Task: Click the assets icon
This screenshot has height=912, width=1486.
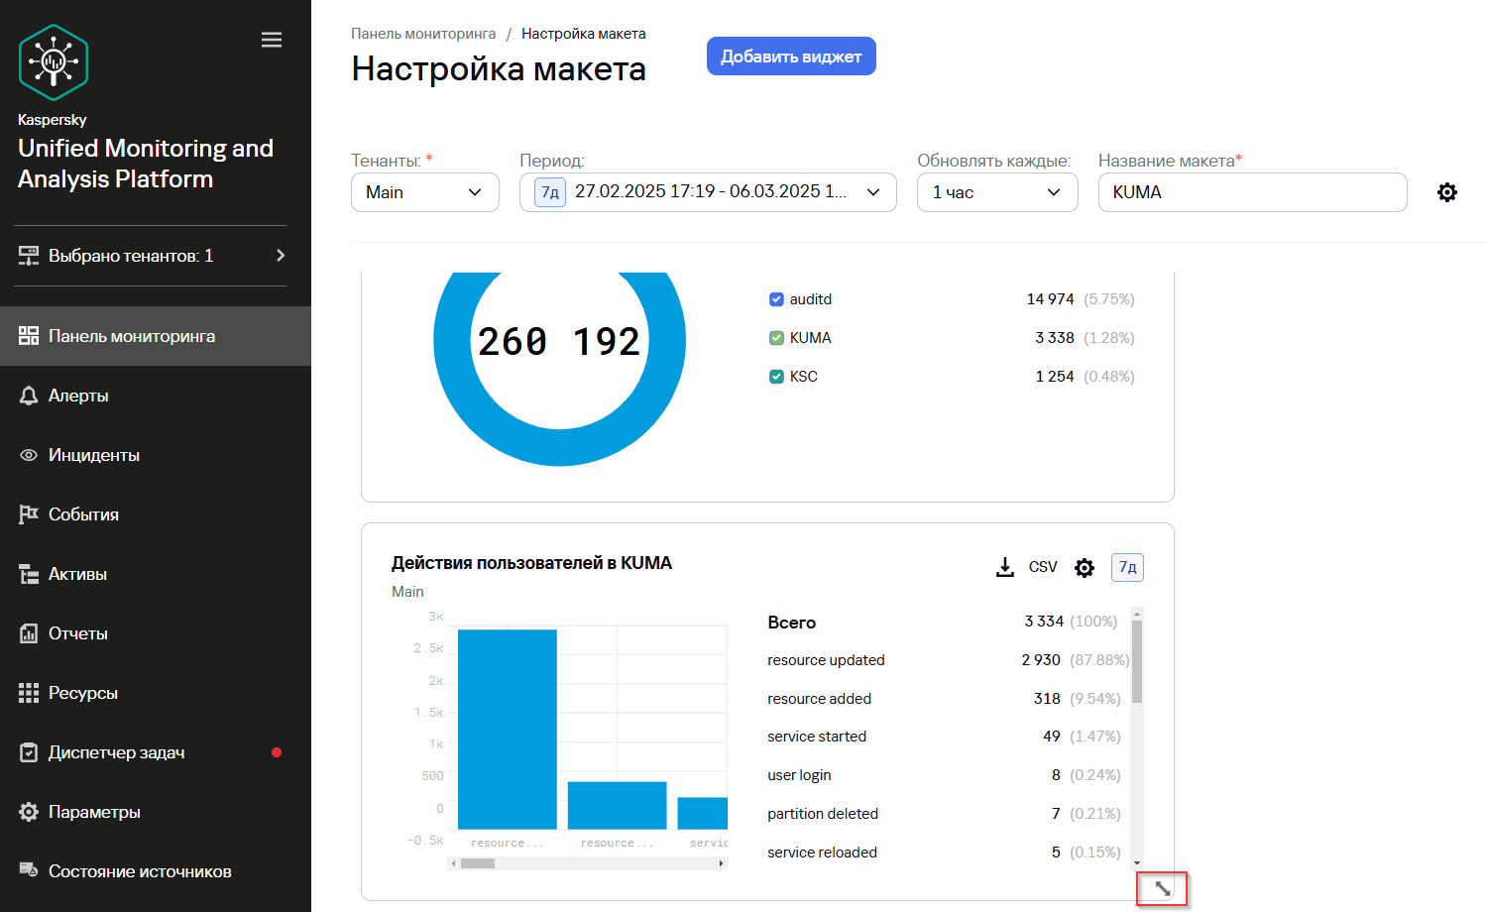Action: pos(29,574)
